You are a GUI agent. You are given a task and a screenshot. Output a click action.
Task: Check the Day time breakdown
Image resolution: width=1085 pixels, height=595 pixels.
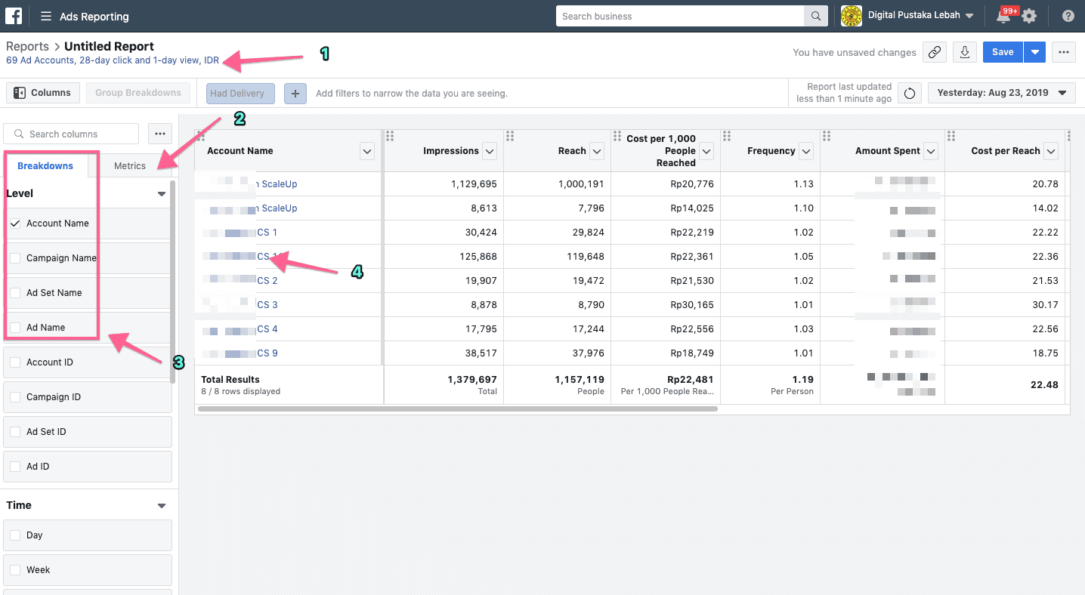pos(14,535)
